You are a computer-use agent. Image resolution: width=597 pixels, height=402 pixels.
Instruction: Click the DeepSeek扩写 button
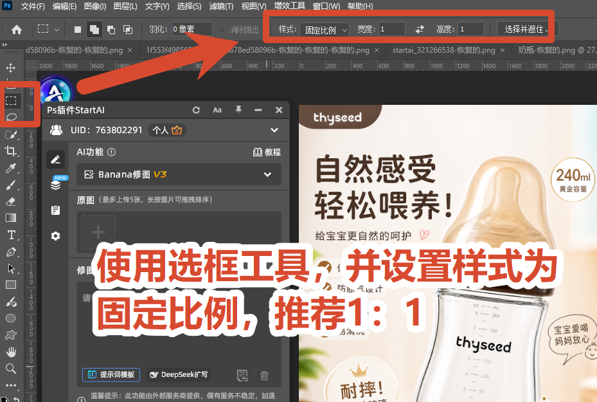179,374
